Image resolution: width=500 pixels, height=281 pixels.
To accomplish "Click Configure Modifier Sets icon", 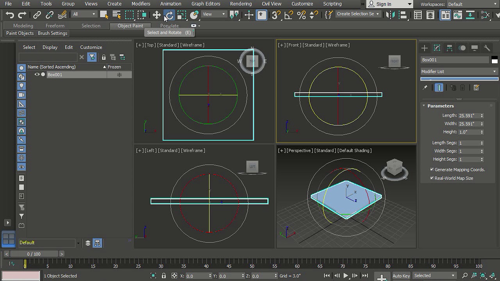I will tap(476, 88).
